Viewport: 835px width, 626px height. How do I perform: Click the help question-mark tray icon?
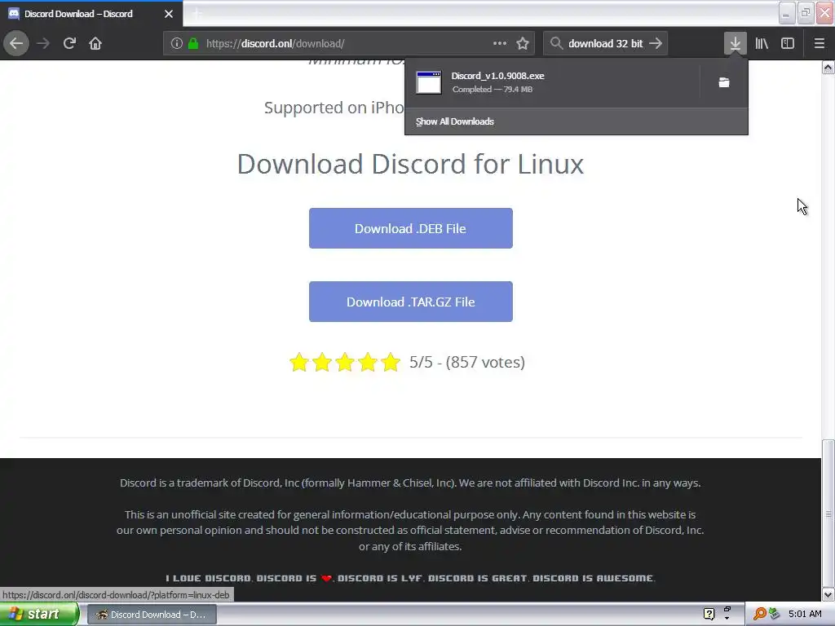(709, 615)
